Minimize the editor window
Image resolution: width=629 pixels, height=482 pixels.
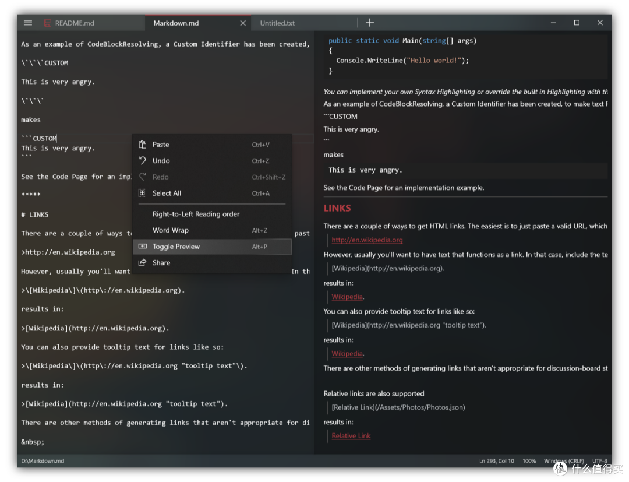pos(553,23)
